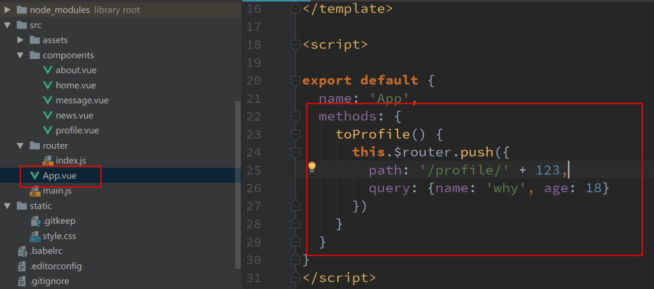
Task: Click the project panel vertical scrollbar
Action: pyautogui.click(x=238, y=184)
